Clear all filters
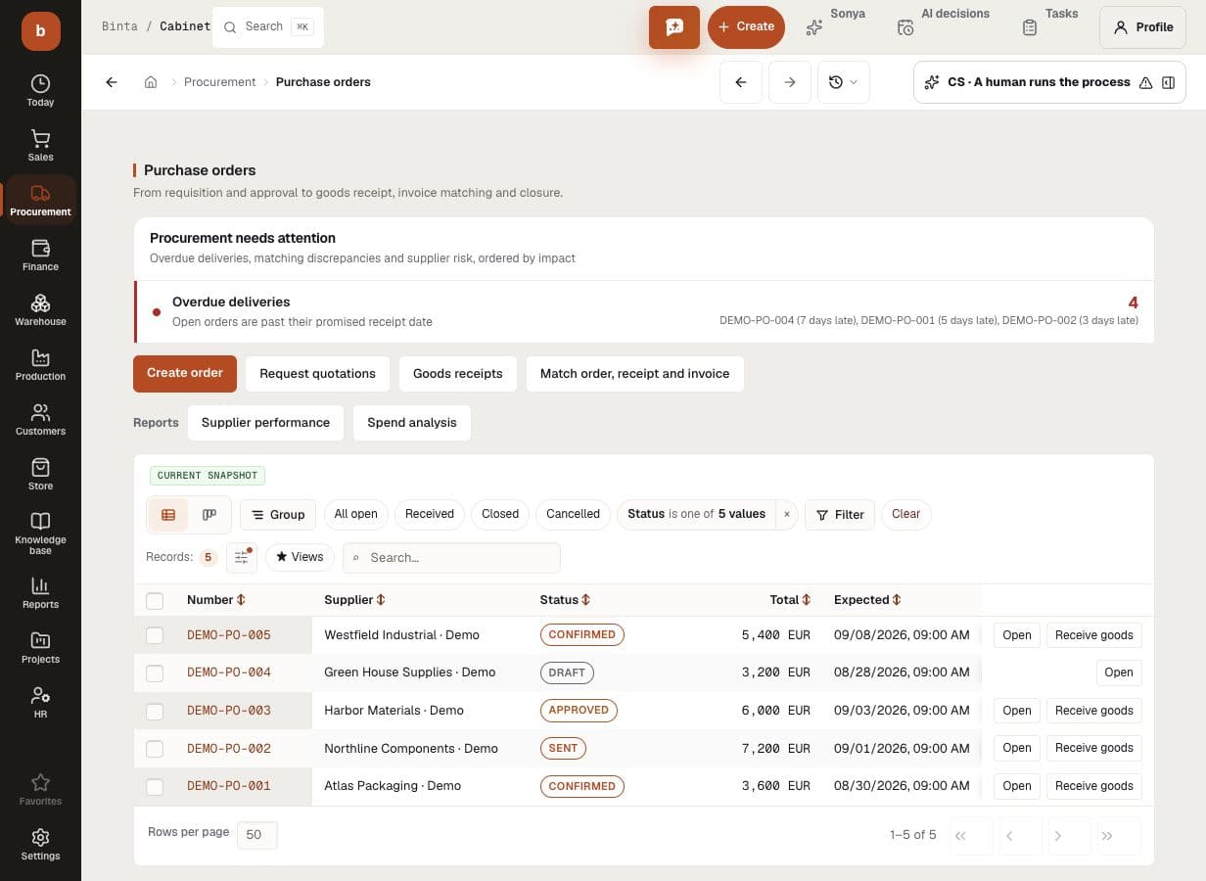Screen dimensions: 1206x881 (x=906, y=514)
